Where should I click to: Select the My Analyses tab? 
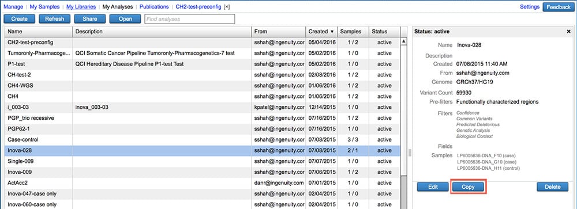(117, 6)
